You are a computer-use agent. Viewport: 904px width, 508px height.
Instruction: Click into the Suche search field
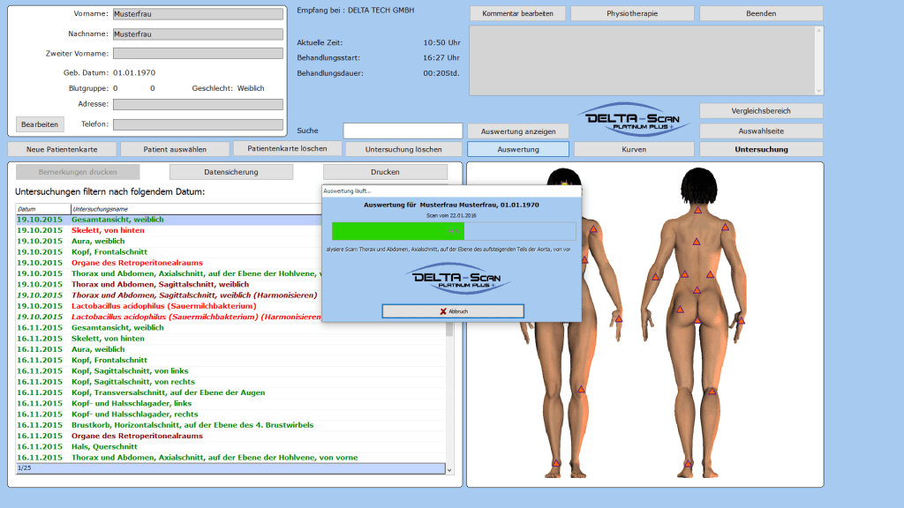pos(403,131)
